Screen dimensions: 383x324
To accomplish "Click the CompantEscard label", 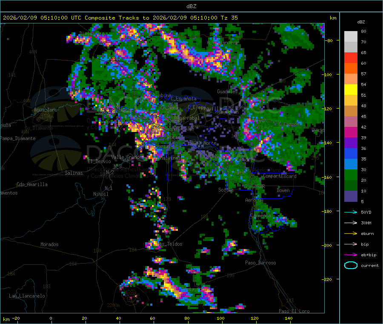I will (280, 176).
